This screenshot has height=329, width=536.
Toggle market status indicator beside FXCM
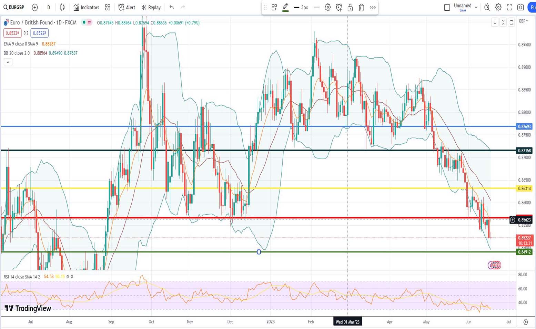click(x=84, y=22)
